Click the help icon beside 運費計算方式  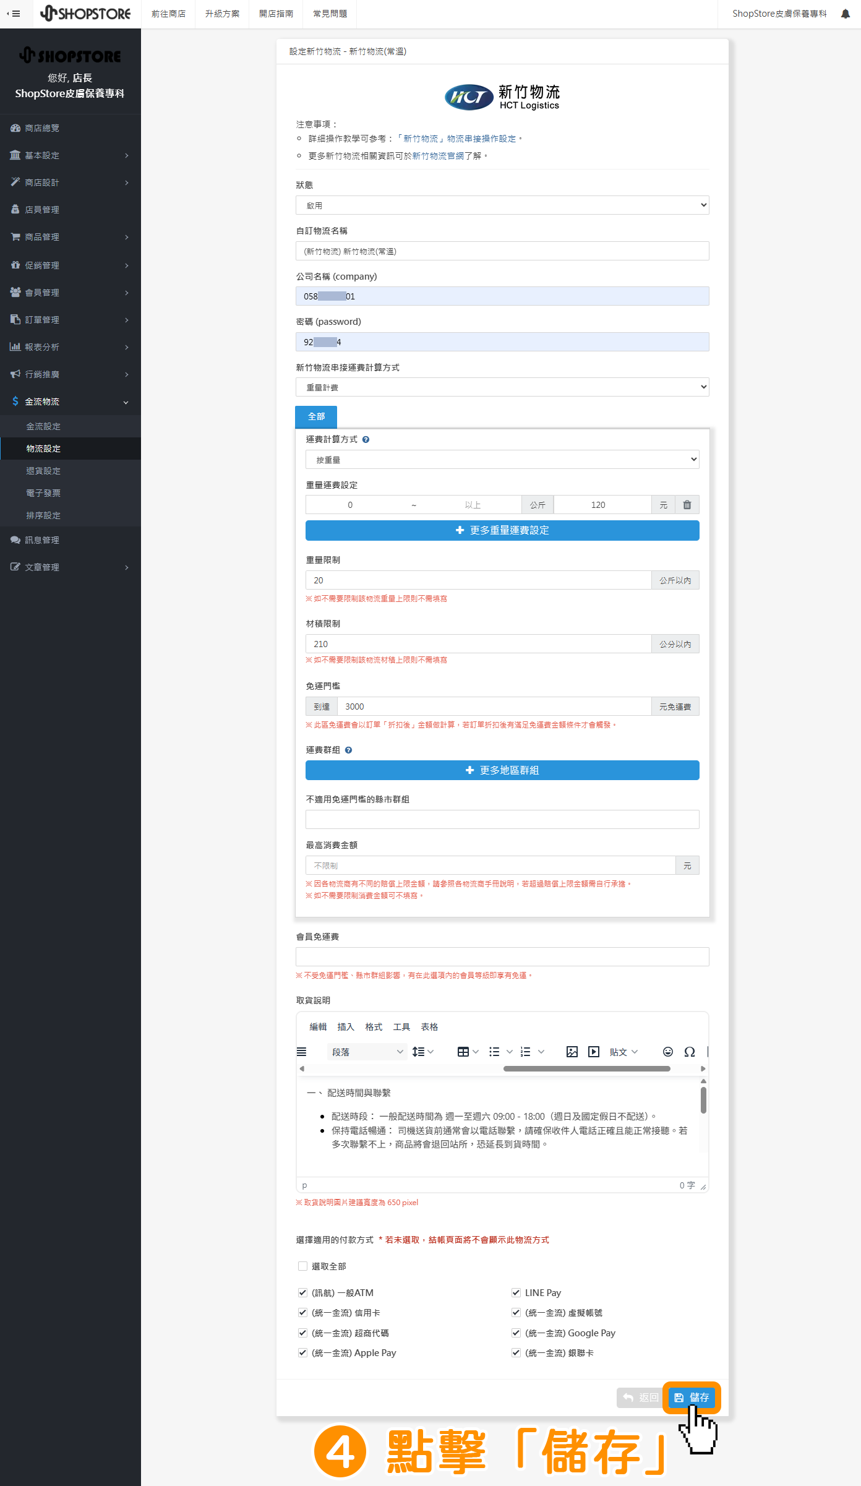coord(366,440)
